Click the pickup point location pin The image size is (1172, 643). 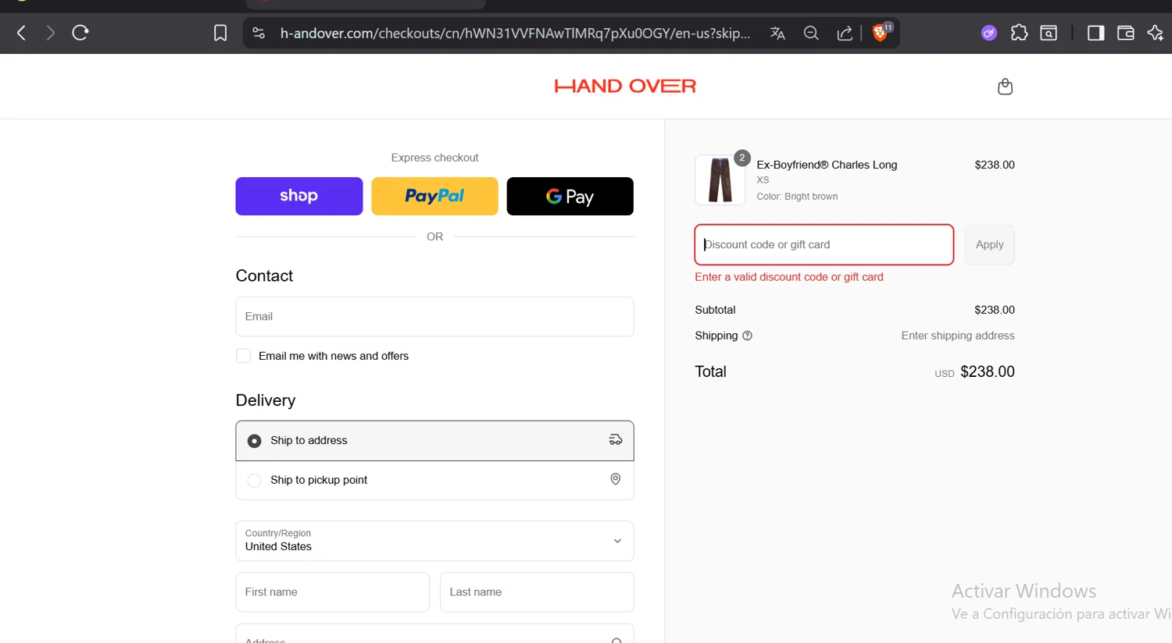[616, 479]
